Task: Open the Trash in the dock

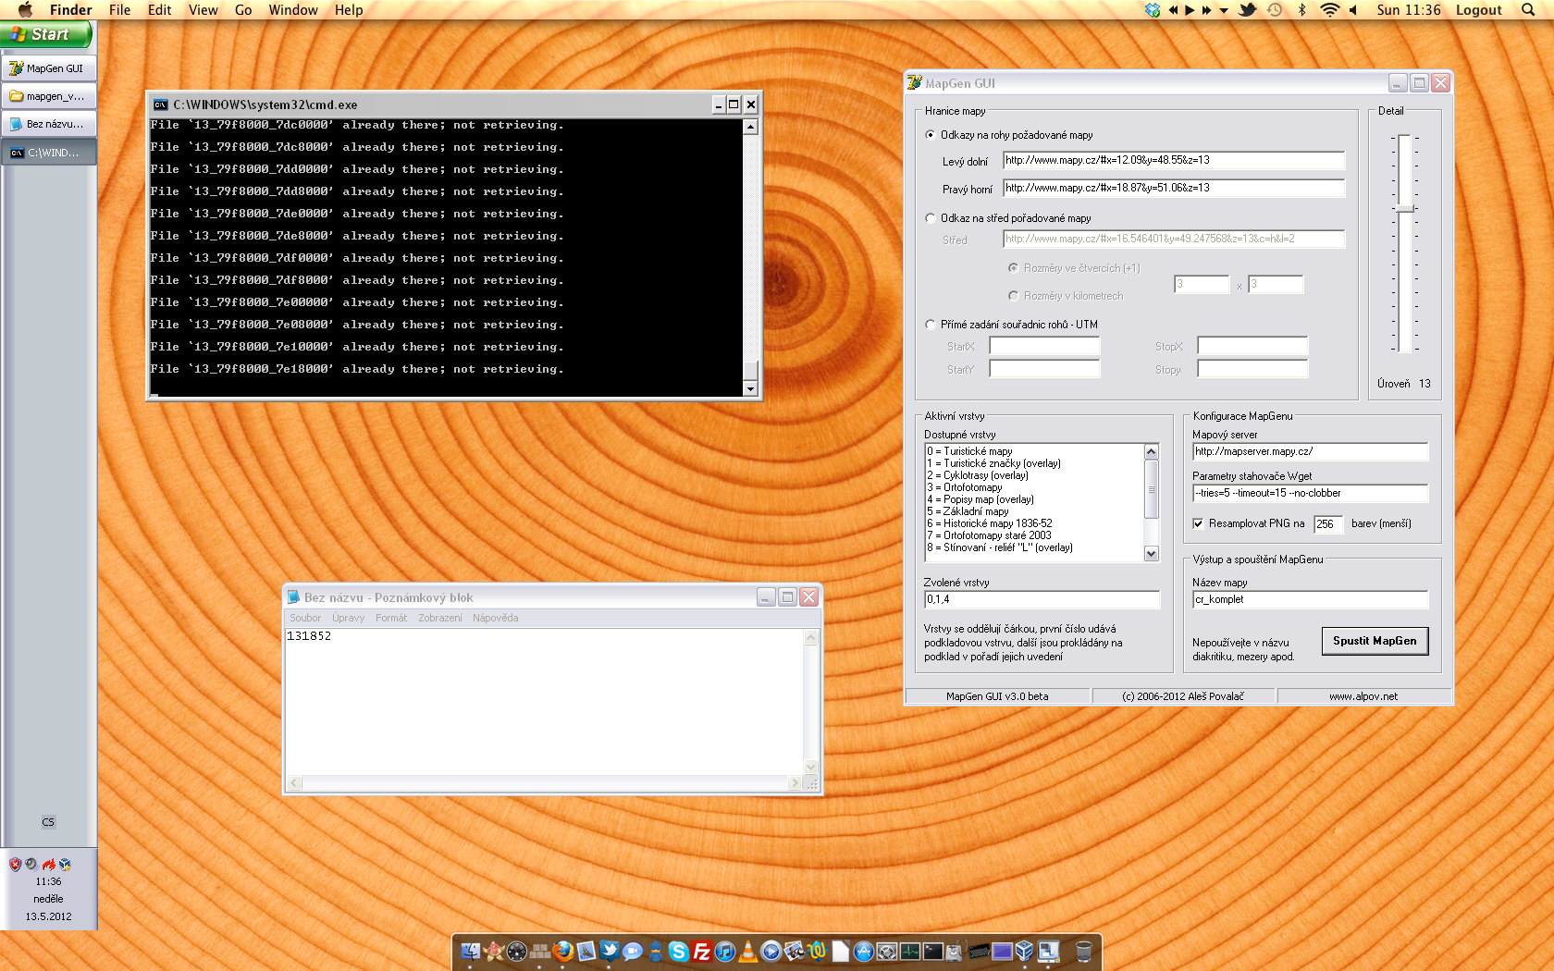Action: click(1083, 951)
